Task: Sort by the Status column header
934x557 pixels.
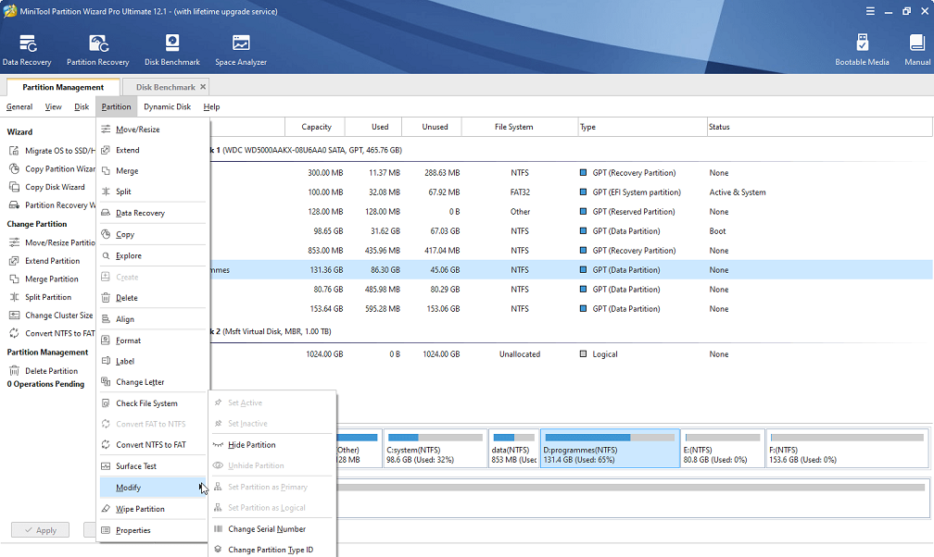Action: (819, 127)
